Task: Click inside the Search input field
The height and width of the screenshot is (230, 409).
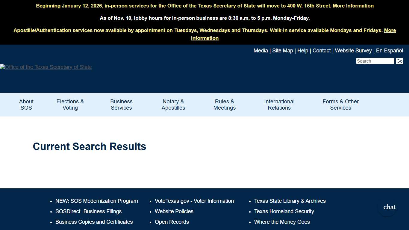Action: click(x=375, y=61)
